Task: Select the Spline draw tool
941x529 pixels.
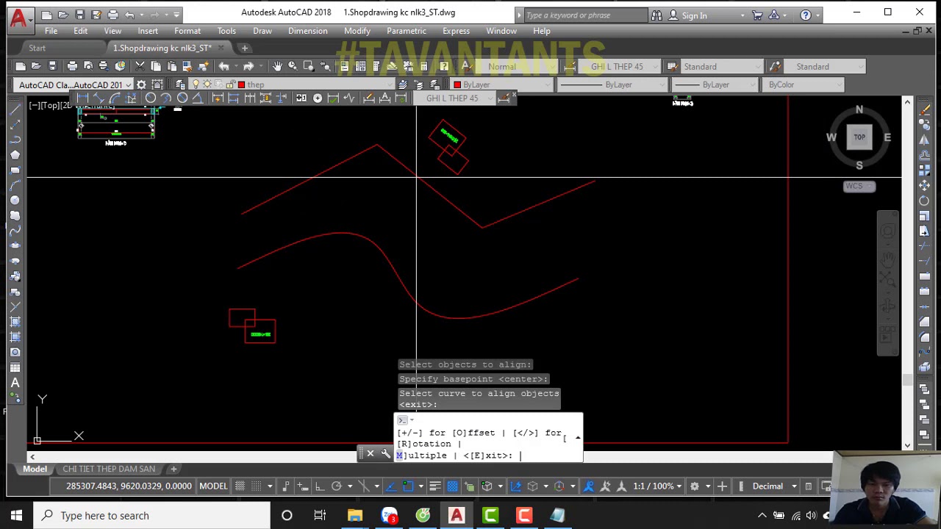Action: [15, 231]
